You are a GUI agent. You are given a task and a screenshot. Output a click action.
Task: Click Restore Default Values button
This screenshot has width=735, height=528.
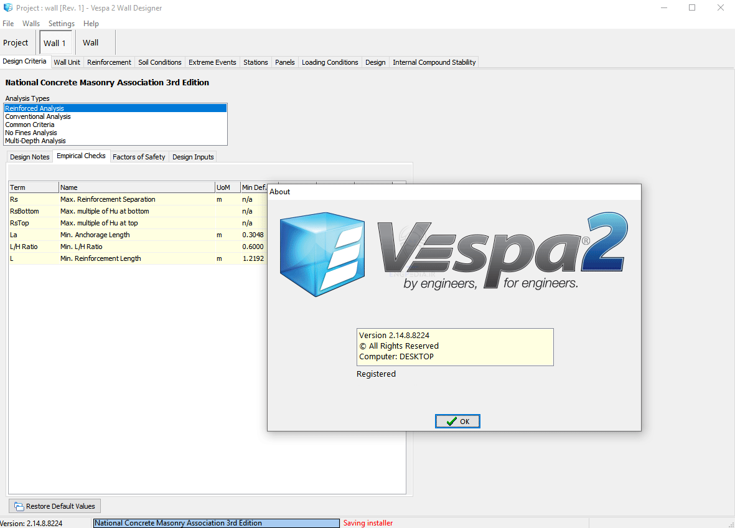click(x=55, y=506)
